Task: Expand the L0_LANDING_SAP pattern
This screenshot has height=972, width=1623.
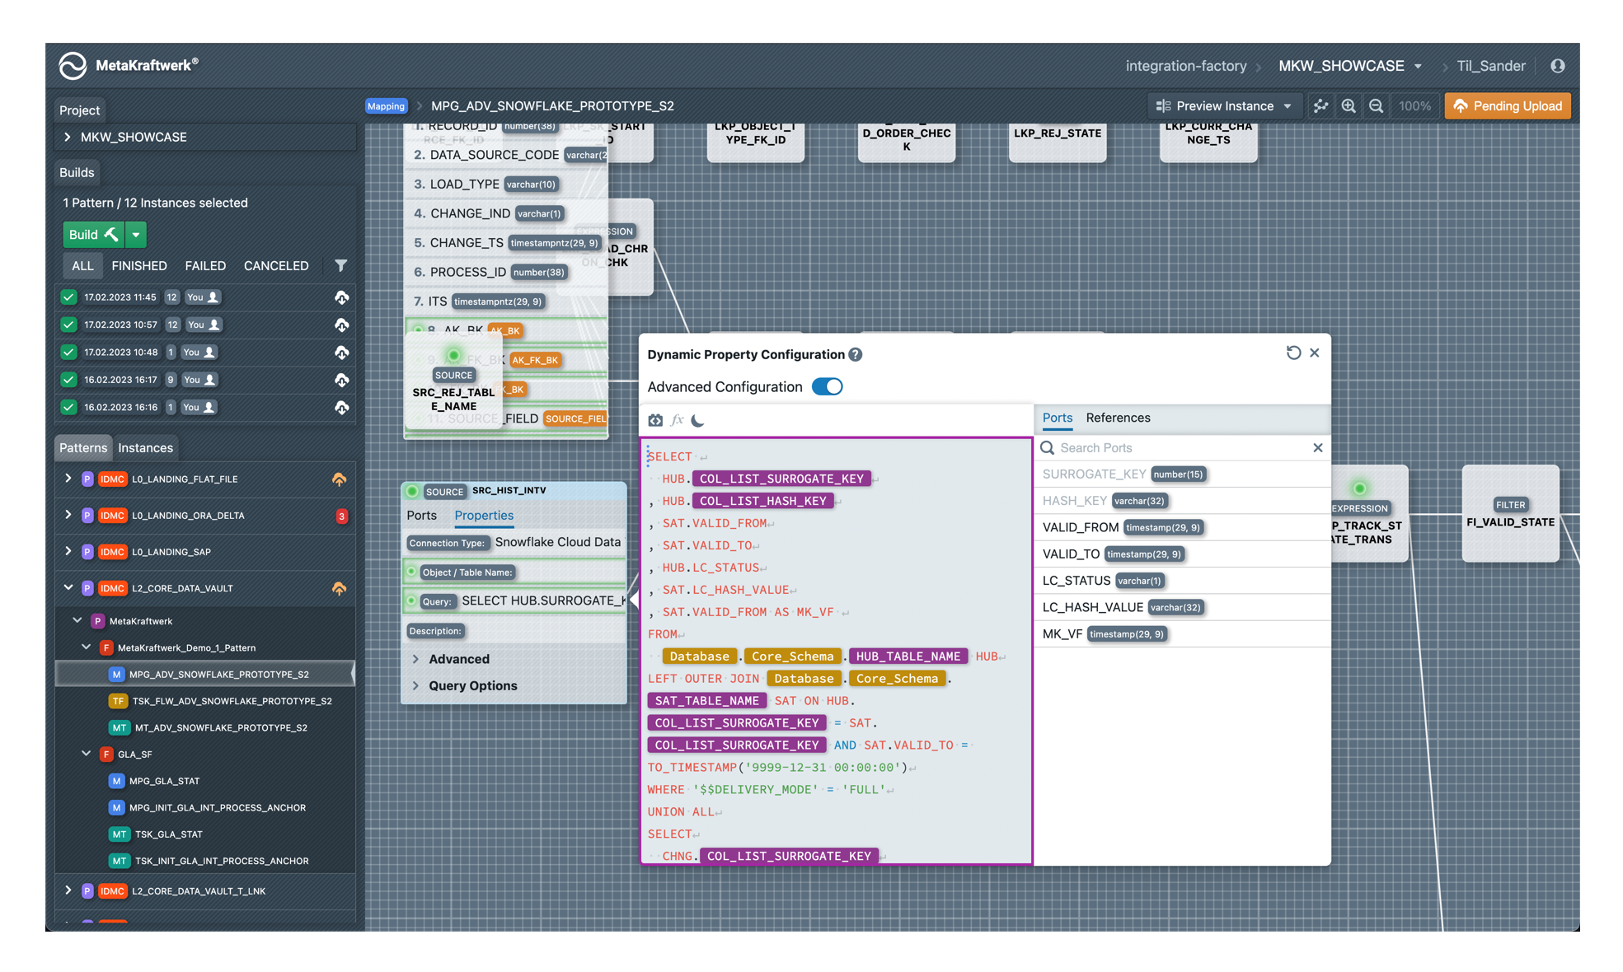Action: tap(68, 551)
